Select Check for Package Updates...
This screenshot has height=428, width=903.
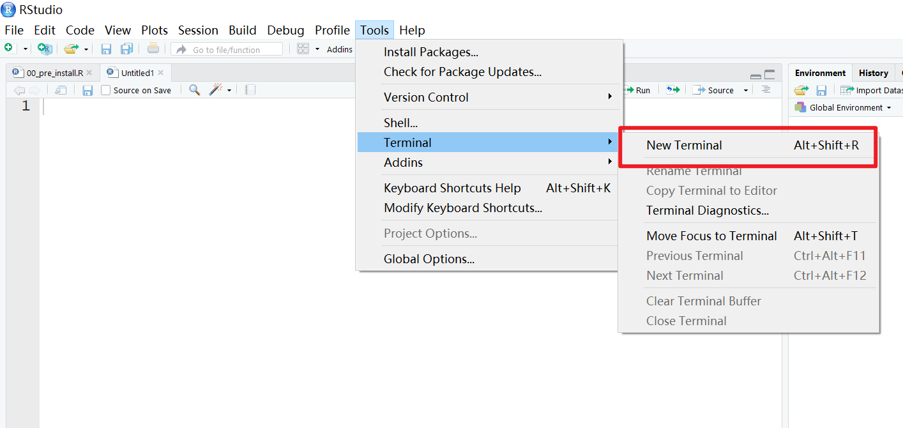coord(489,72)
